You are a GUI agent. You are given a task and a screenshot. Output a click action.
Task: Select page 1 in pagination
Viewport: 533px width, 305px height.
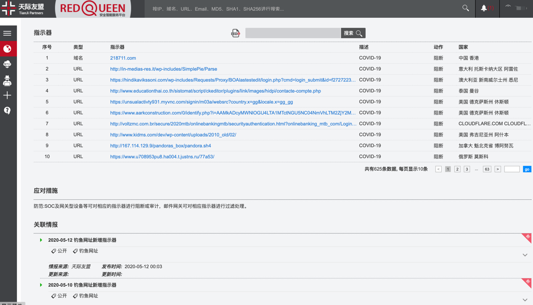pos(448,169)
